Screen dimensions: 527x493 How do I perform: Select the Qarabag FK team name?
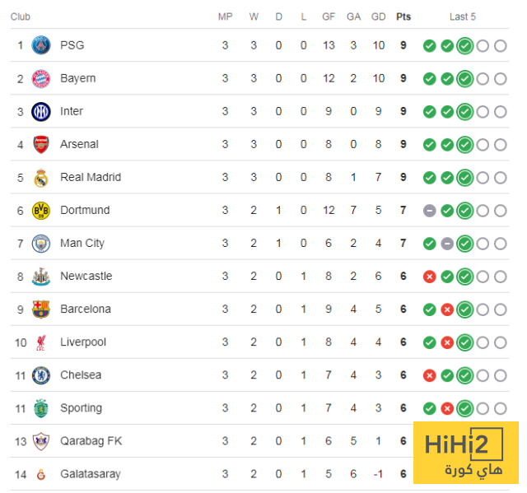click(x=91, y=440)
